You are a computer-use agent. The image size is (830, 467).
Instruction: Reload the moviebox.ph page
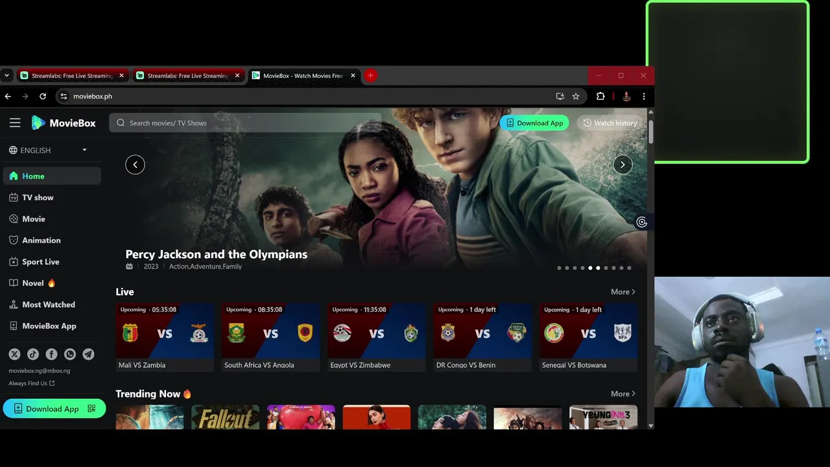pos(43,96)
